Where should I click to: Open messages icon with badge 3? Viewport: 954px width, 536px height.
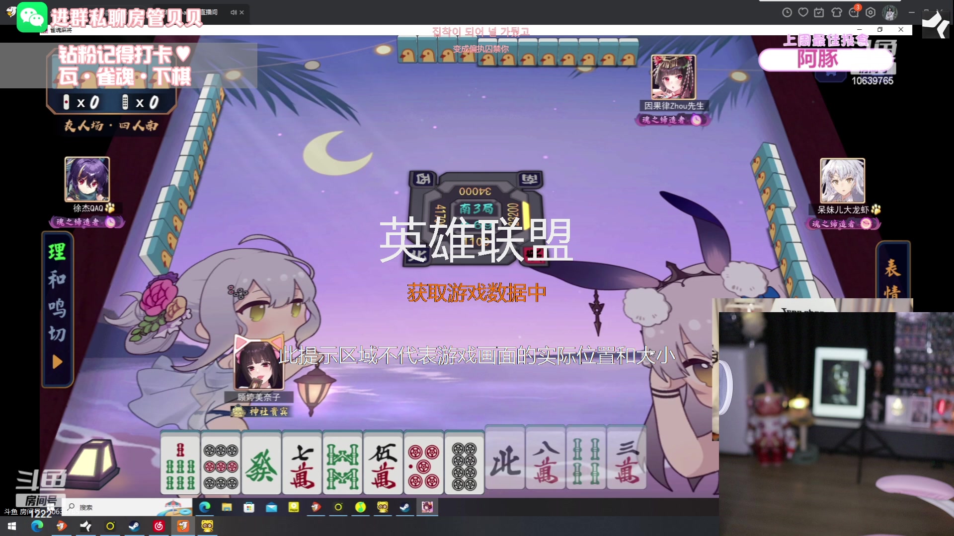(x=854, y=12)
